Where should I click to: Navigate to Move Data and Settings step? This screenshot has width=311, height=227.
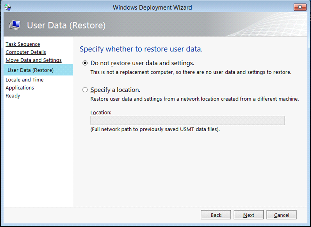(34, 60)
